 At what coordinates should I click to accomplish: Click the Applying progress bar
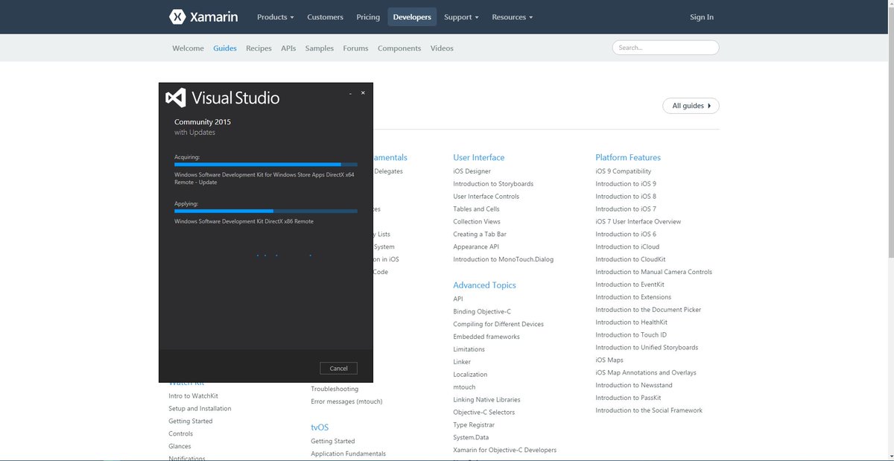pyautogui.click(x=266, y=211)
